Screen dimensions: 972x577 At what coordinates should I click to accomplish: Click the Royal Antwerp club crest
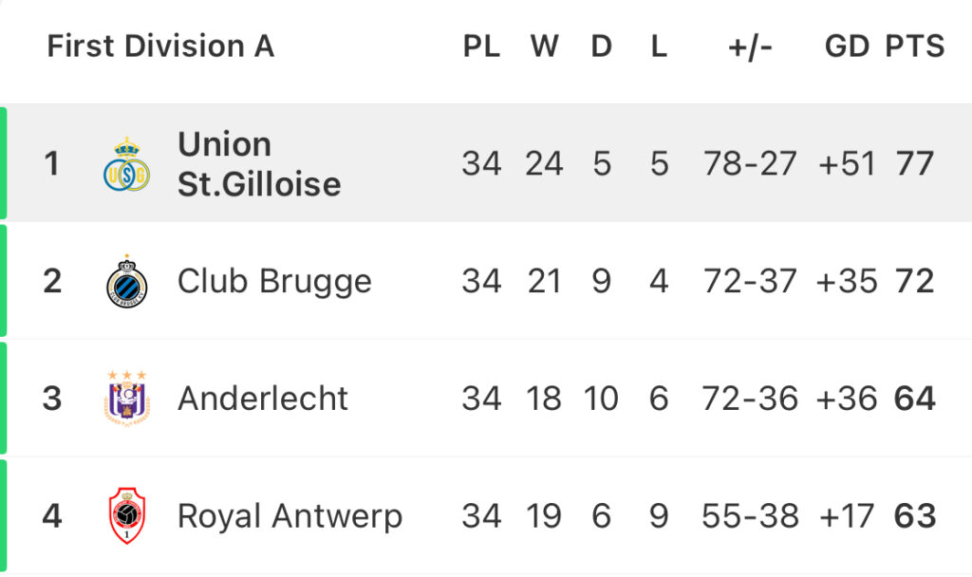(127, 515)
